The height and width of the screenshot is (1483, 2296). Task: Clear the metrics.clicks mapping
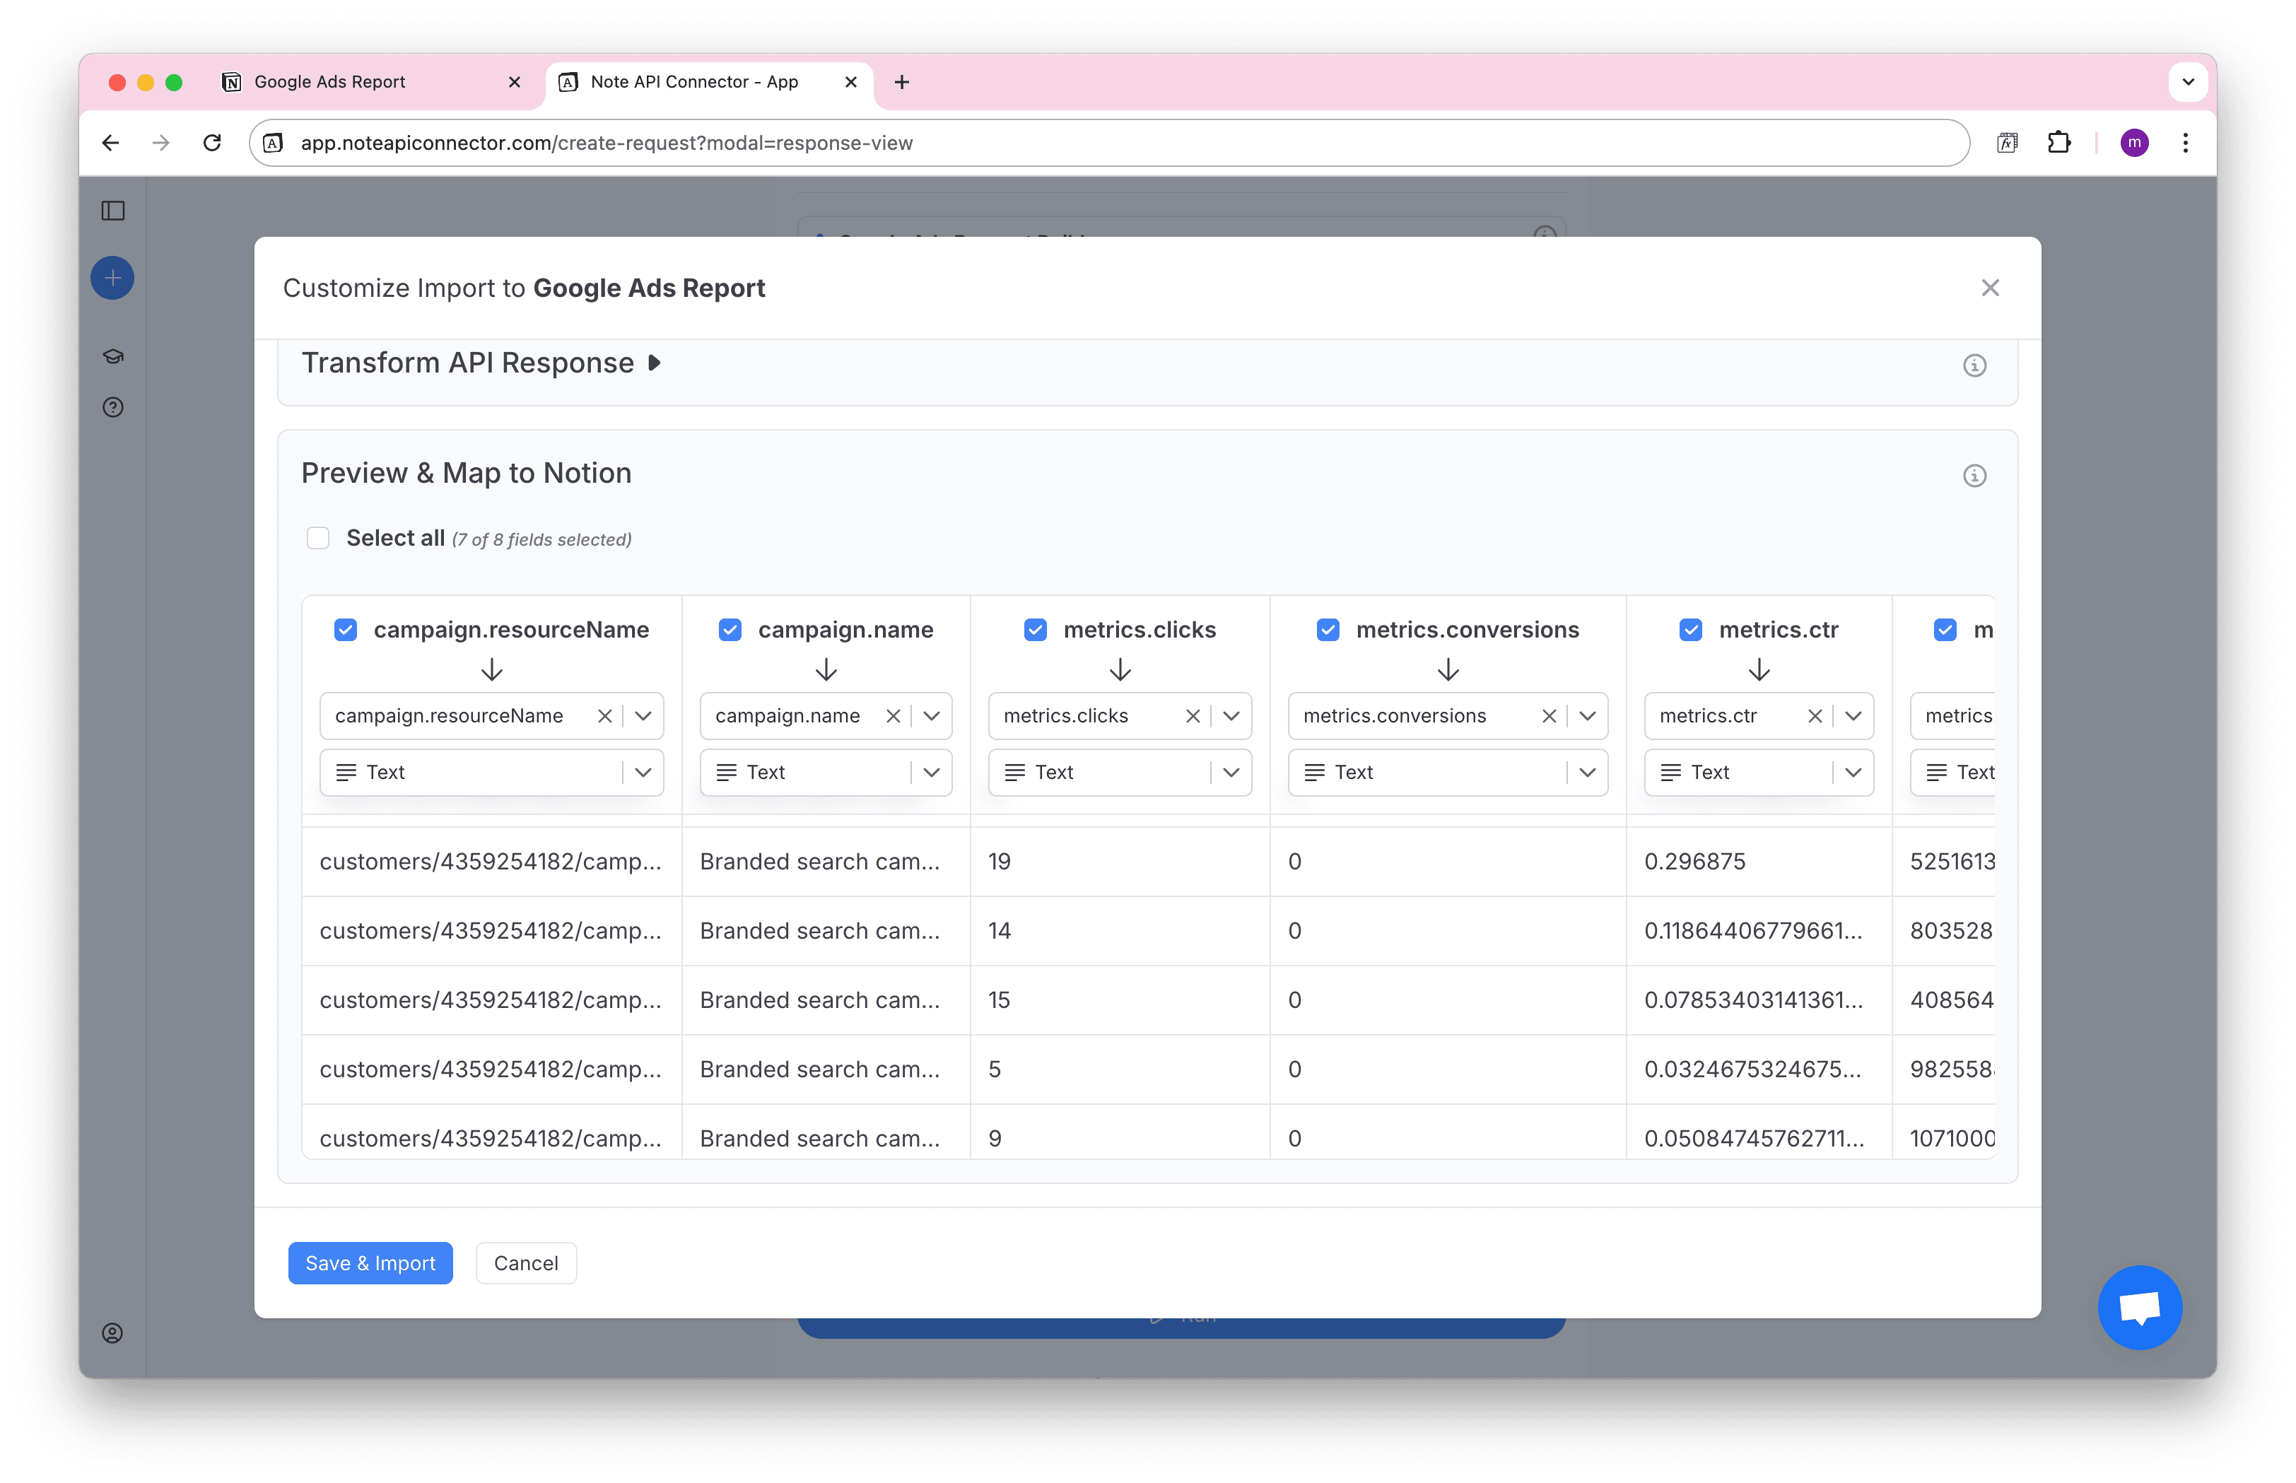(x=1193, y=717)
